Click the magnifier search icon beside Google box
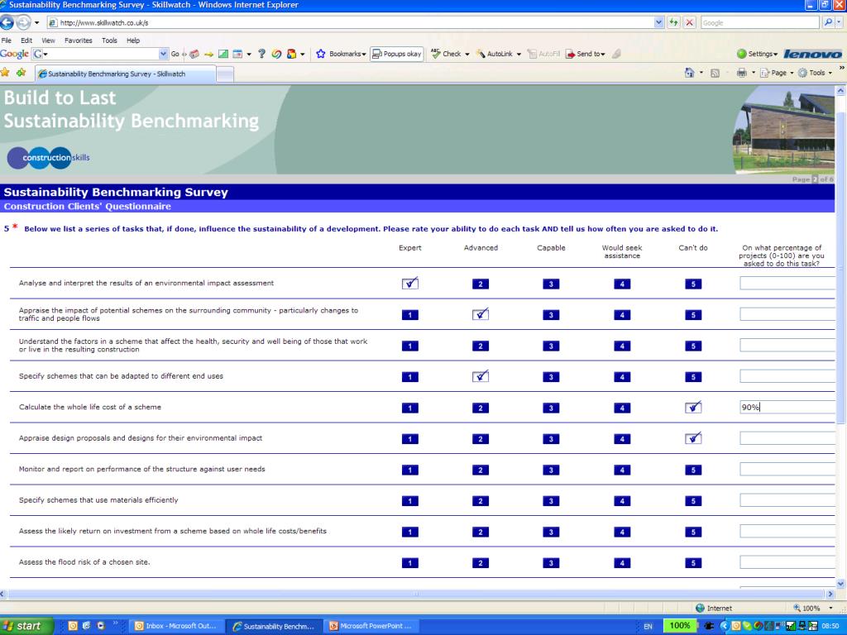Screen dimensions: 847x635 pos(828,22)
